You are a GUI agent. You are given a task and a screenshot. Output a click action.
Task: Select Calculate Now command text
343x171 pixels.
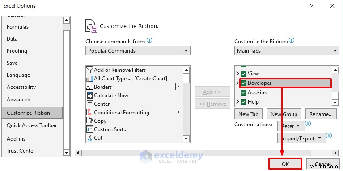[x=111, y=96]
